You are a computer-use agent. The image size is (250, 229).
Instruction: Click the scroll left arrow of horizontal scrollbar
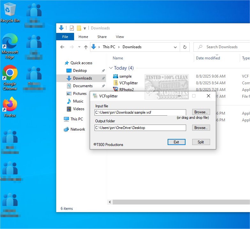pos(110,202)
